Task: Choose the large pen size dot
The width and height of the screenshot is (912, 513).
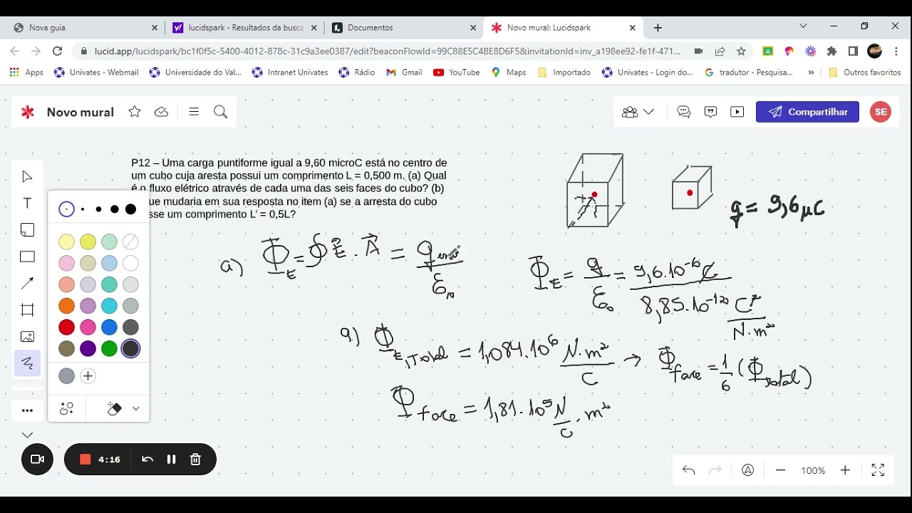Action: point(115,209)
